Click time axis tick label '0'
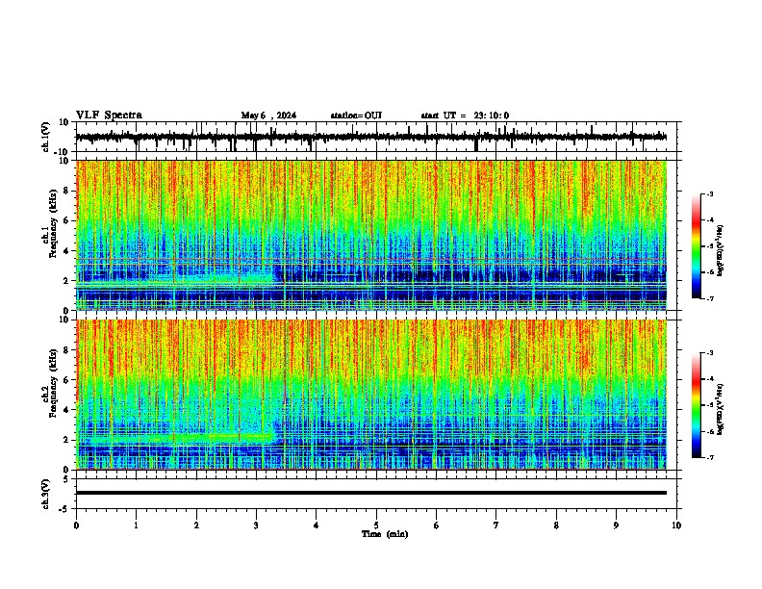Viewport: 762px width, 589px height. [x=76, y=525]
